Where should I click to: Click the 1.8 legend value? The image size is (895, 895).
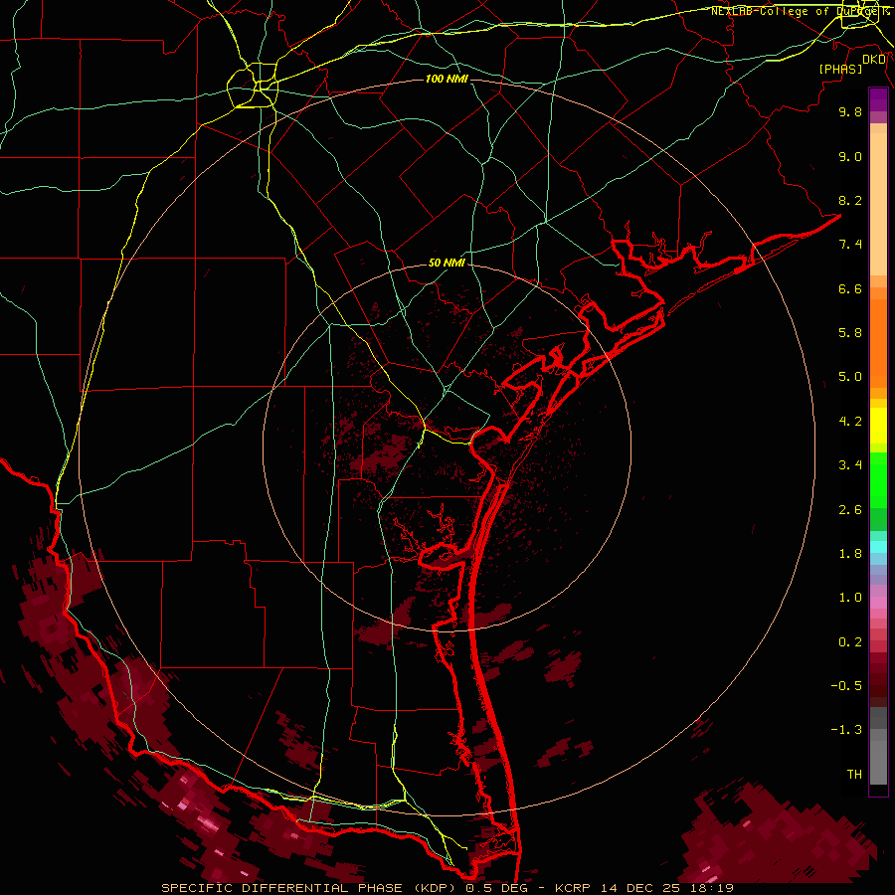(x=850, y=554)
